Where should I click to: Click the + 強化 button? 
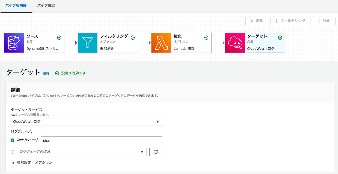click(x=324, y=21)
